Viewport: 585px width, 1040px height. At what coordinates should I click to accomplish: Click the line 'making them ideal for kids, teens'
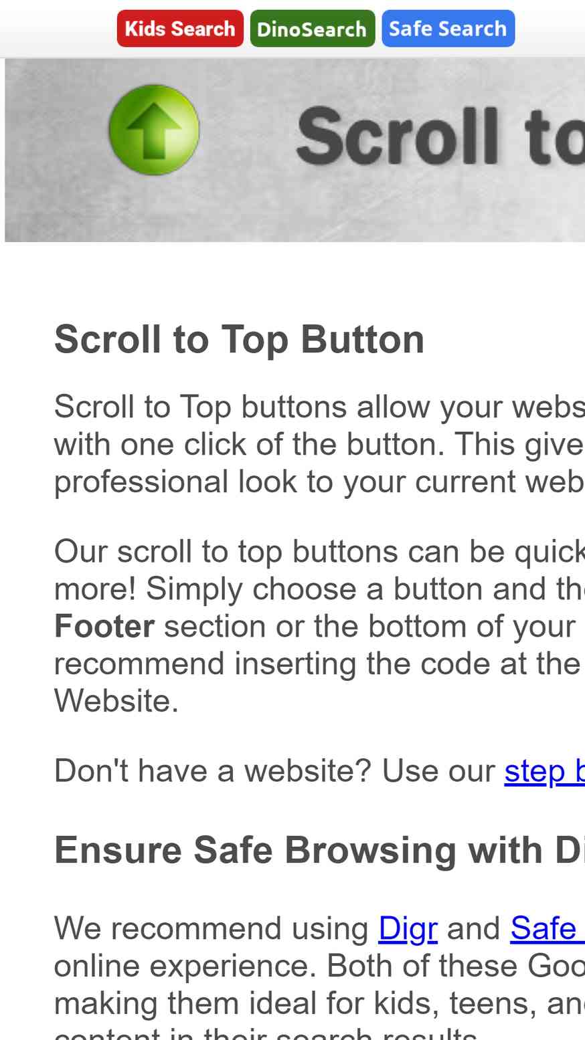[x=319, y=1003]
